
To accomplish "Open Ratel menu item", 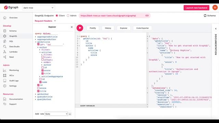I will [11, 57].
